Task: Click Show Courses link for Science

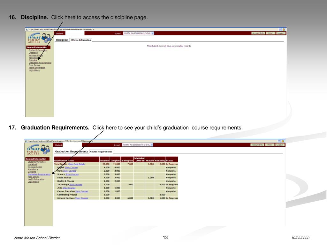Action: [72, 174]
